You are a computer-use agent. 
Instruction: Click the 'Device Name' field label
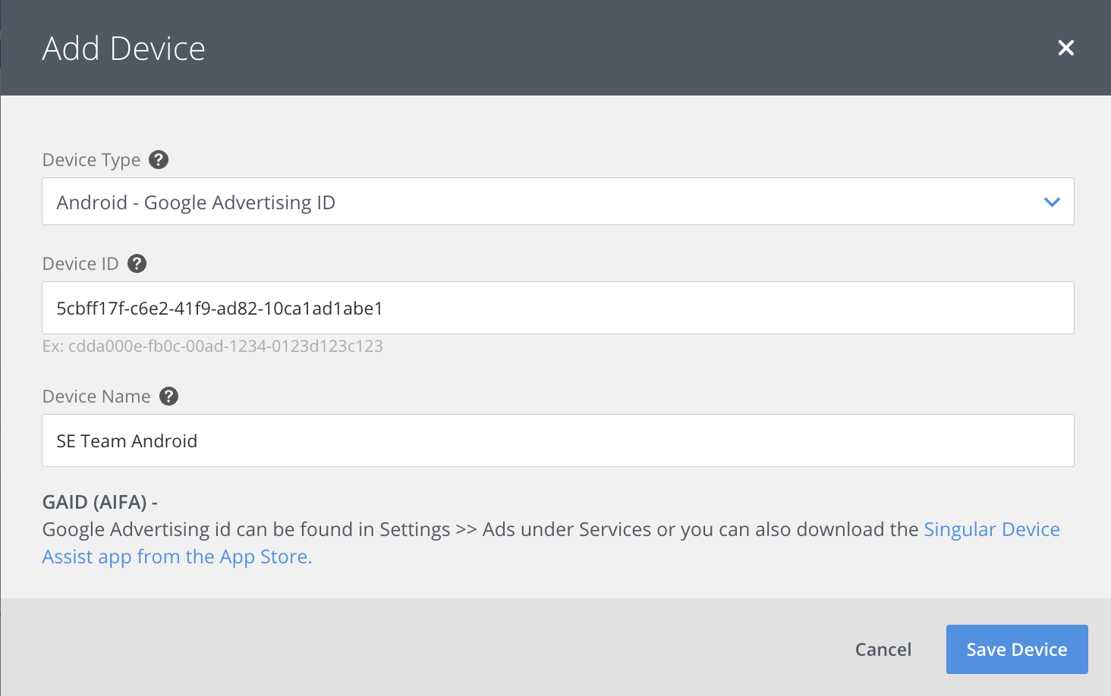click(x=96, y=397)
